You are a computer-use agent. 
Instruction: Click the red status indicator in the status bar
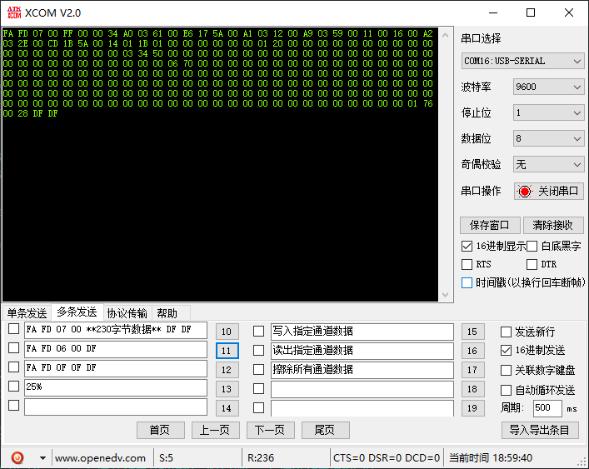17,457
